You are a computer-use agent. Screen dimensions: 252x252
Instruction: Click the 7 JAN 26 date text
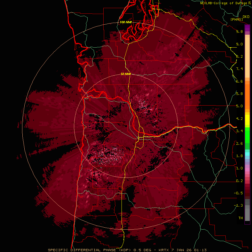(181, 250)
